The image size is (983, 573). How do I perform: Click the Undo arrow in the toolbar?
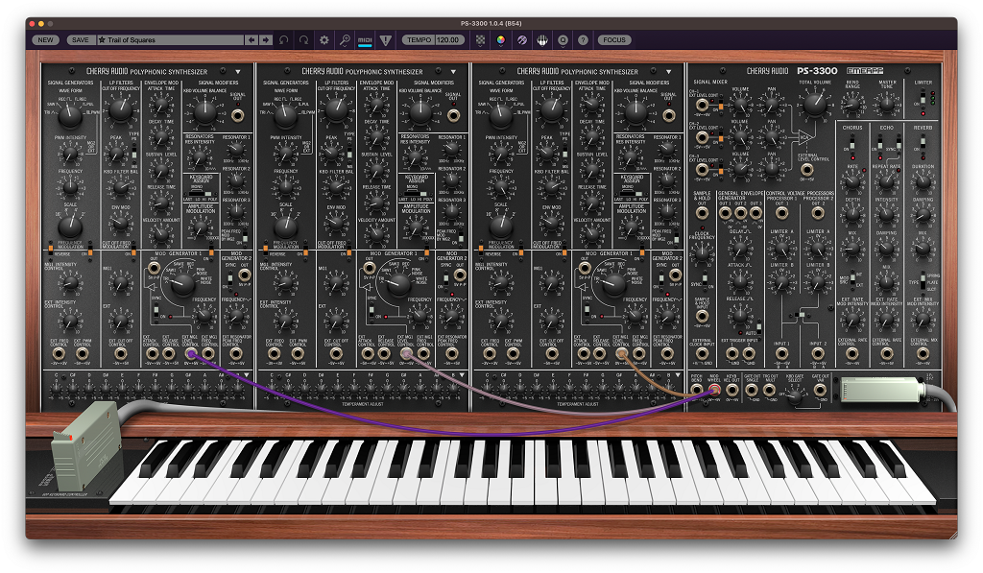click(284, 40)
